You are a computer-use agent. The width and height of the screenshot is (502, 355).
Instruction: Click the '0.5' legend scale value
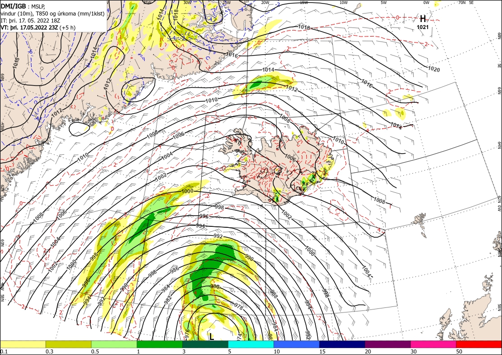point(95,351)
